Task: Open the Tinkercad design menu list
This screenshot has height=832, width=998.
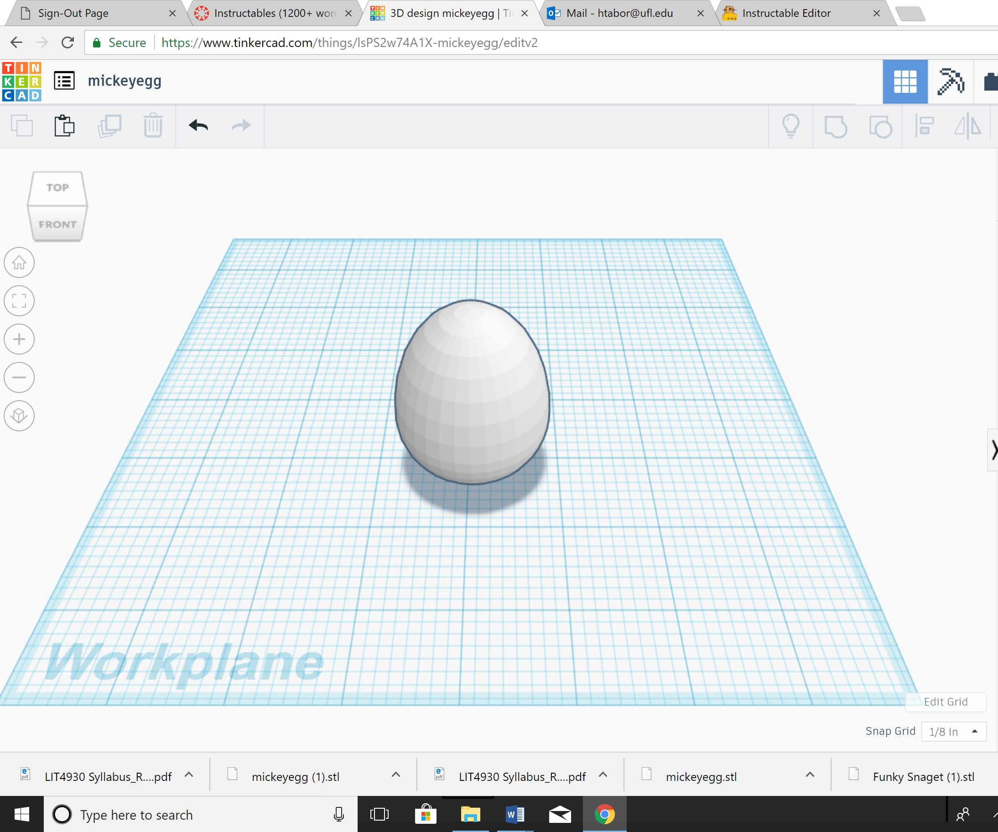Action: 64,81
